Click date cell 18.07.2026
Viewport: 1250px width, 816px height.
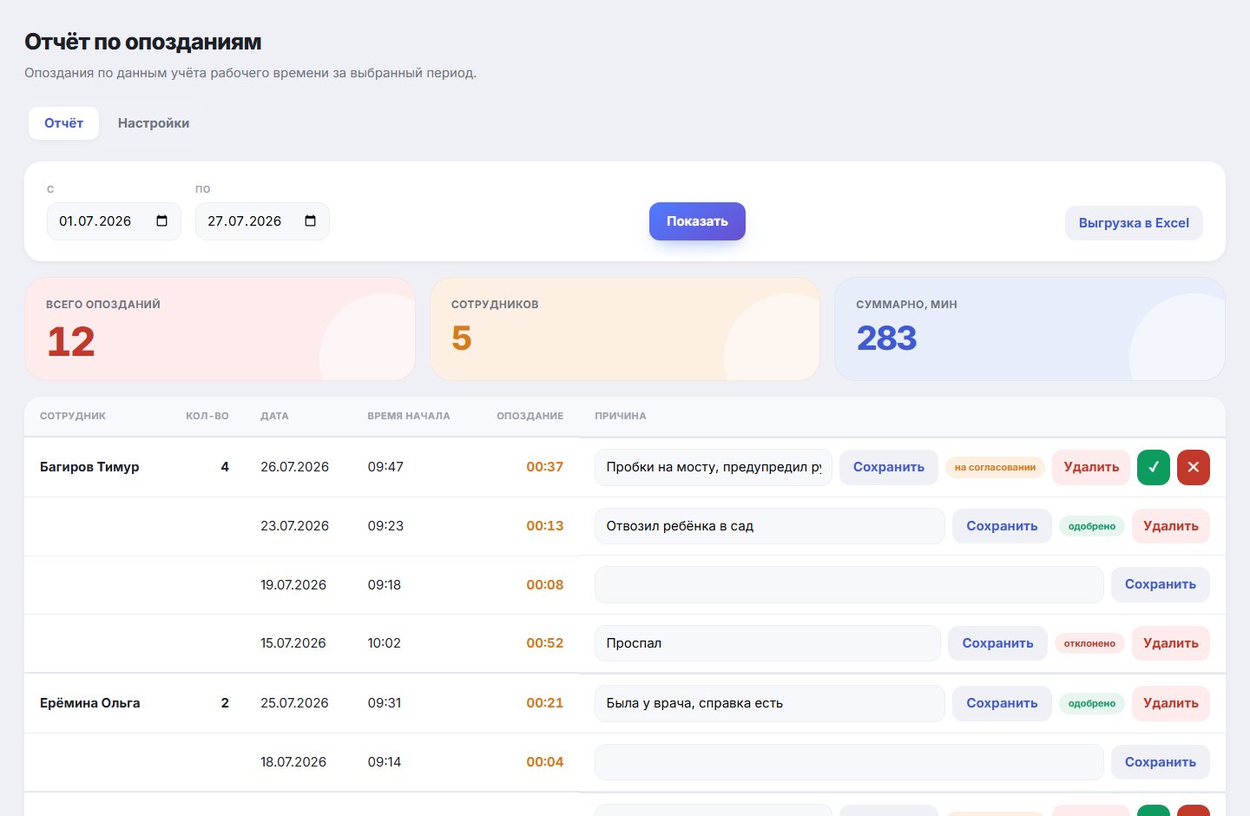tap(293, 762)
